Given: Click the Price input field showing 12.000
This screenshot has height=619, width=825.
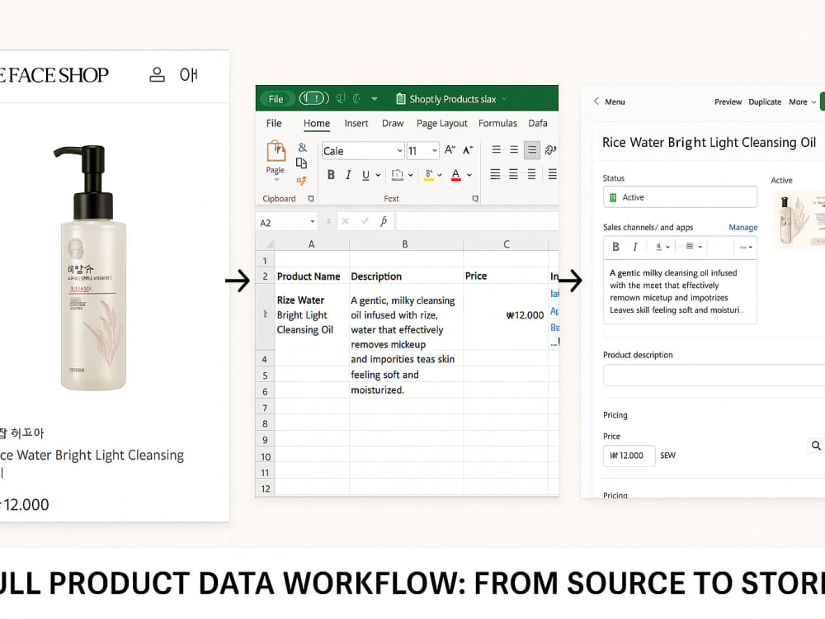Looking at the screenshot, I should pos(629,456).
